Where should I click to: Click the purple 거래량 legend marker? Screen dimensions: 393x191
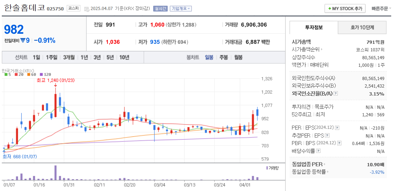[267, 168]
